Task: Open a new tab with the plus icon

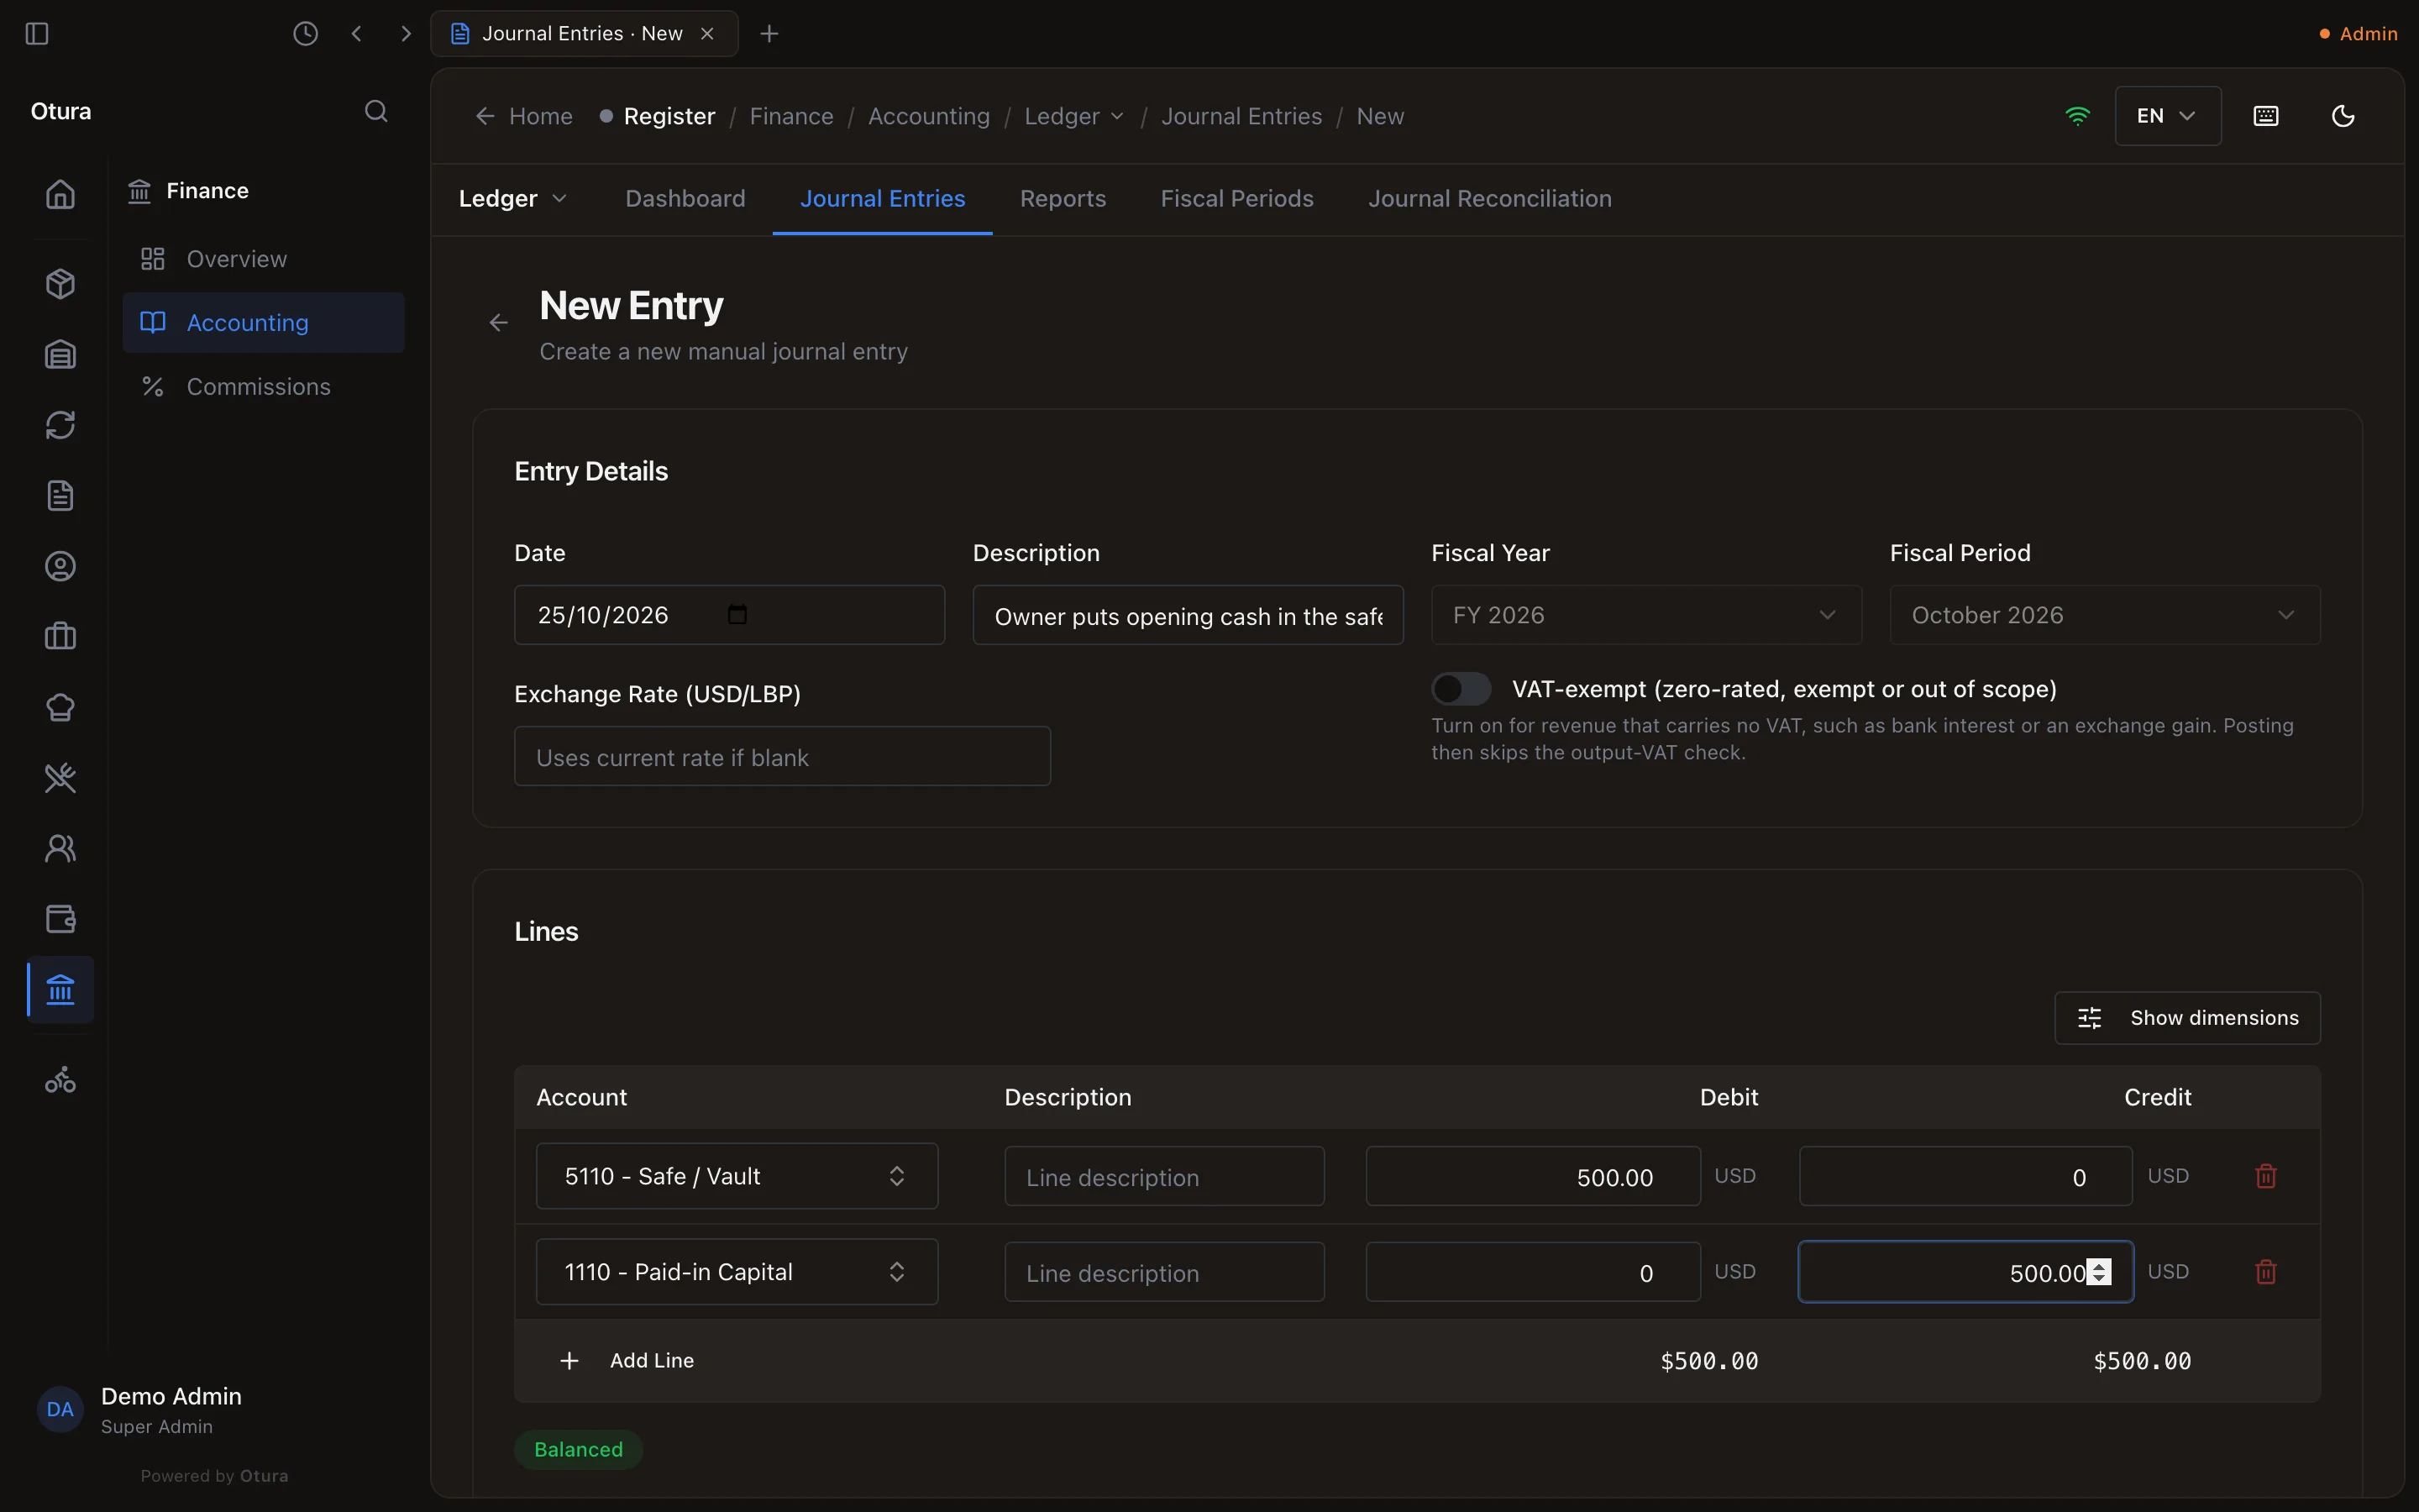Action: 769,34
